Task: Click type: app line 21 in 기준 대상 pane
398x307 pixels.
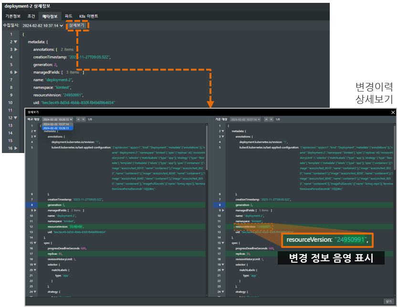Action: tap(250, 276)
